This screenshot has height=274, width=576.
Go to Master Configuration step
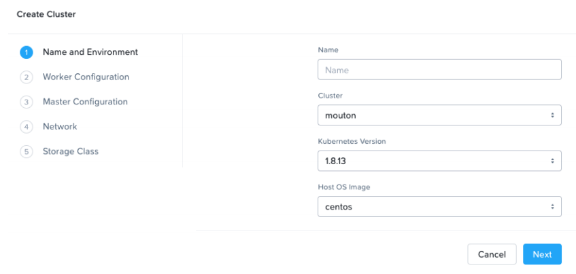(x=85, y=102)
